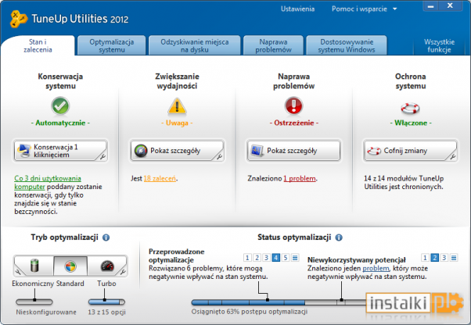Image resolution: width=471 pixels, height=325 pixels.
Task: Go to page 3 of Niewykorzystywany potencjał
Action: pyautogui.click(x=444, y=258)
